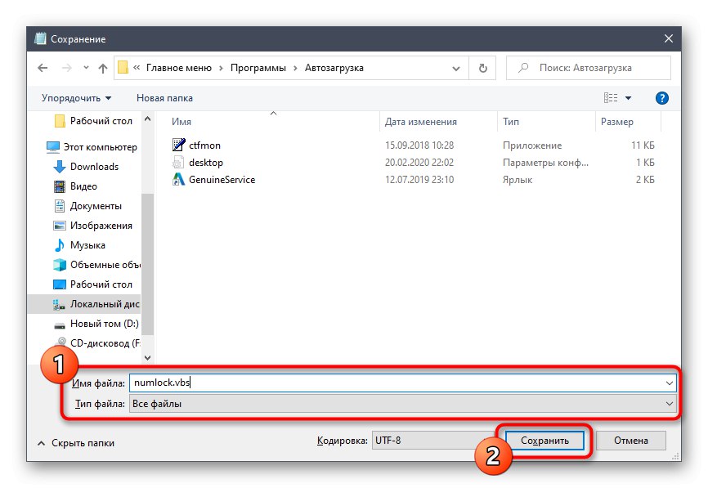708x488 pixels.
Task: Open Новый том (D:) drive
Action: [105, 324]
